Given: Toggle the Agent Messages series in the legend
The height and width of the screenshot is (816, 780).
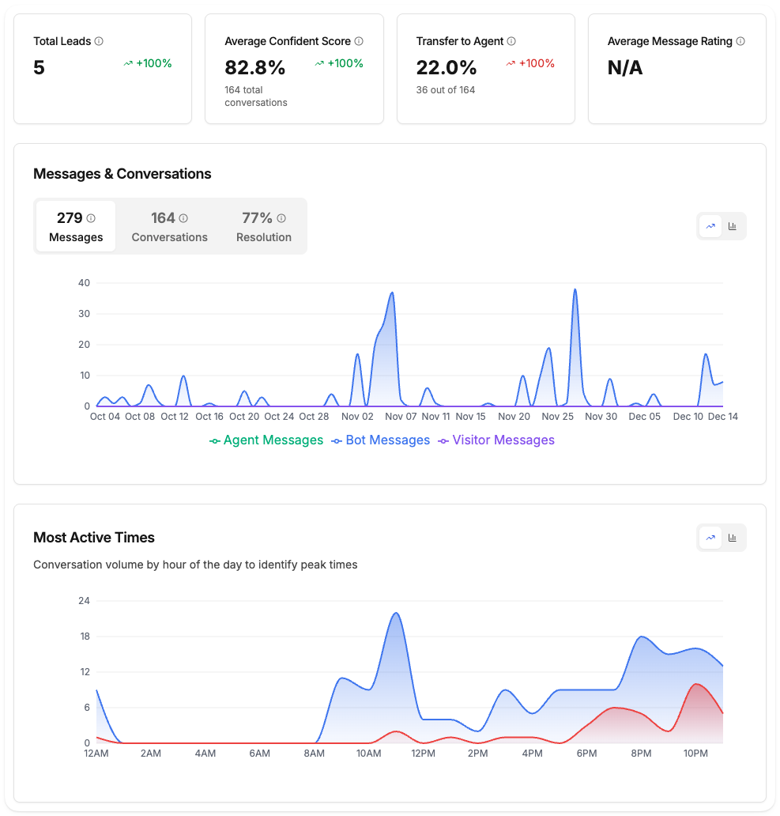Looking at the screenshot, I should (266, 440).
